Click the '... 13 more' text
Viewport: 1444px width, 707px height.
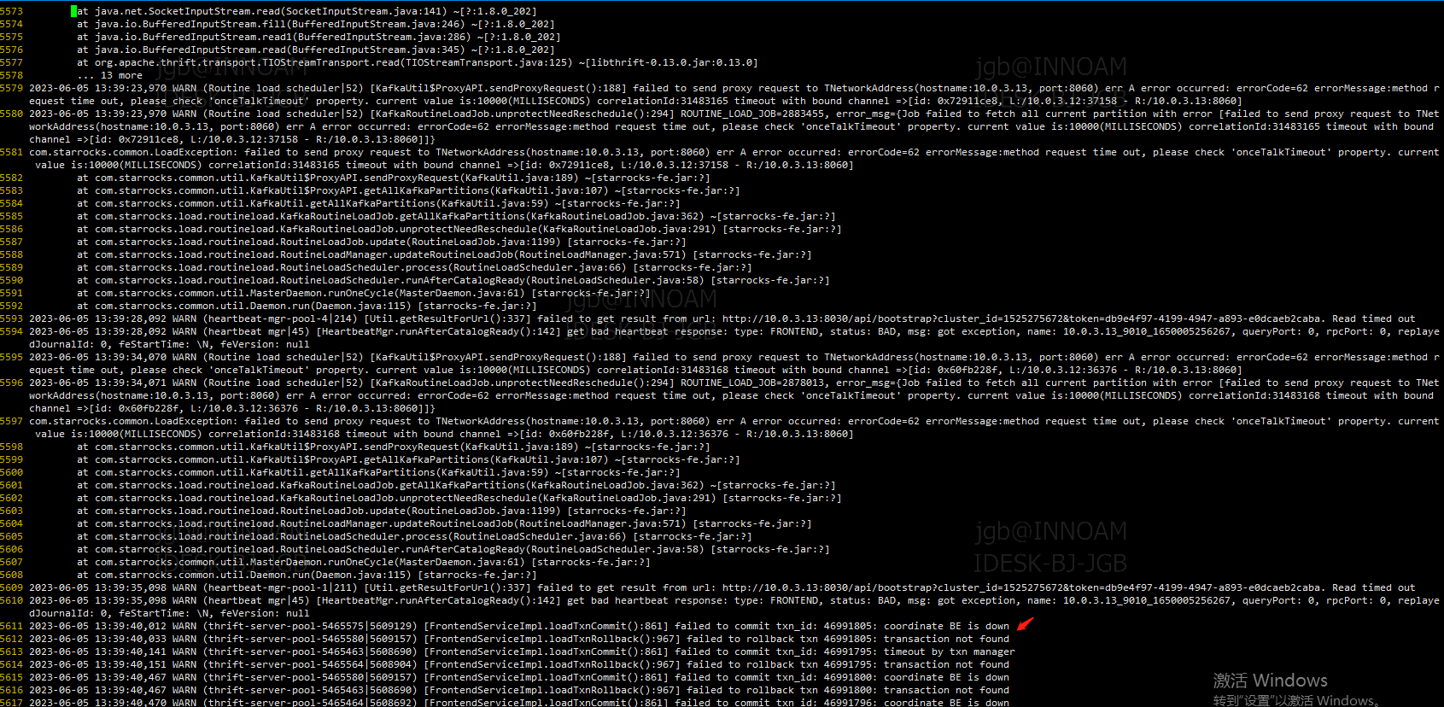[109, 75]
